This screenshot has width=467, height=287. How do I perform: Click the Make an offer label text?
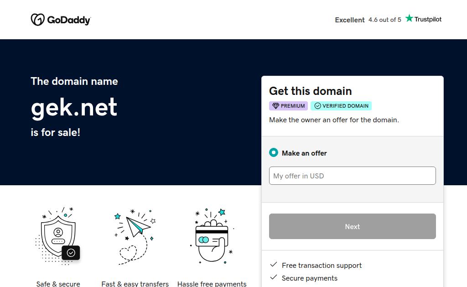(x=304, y=153)
